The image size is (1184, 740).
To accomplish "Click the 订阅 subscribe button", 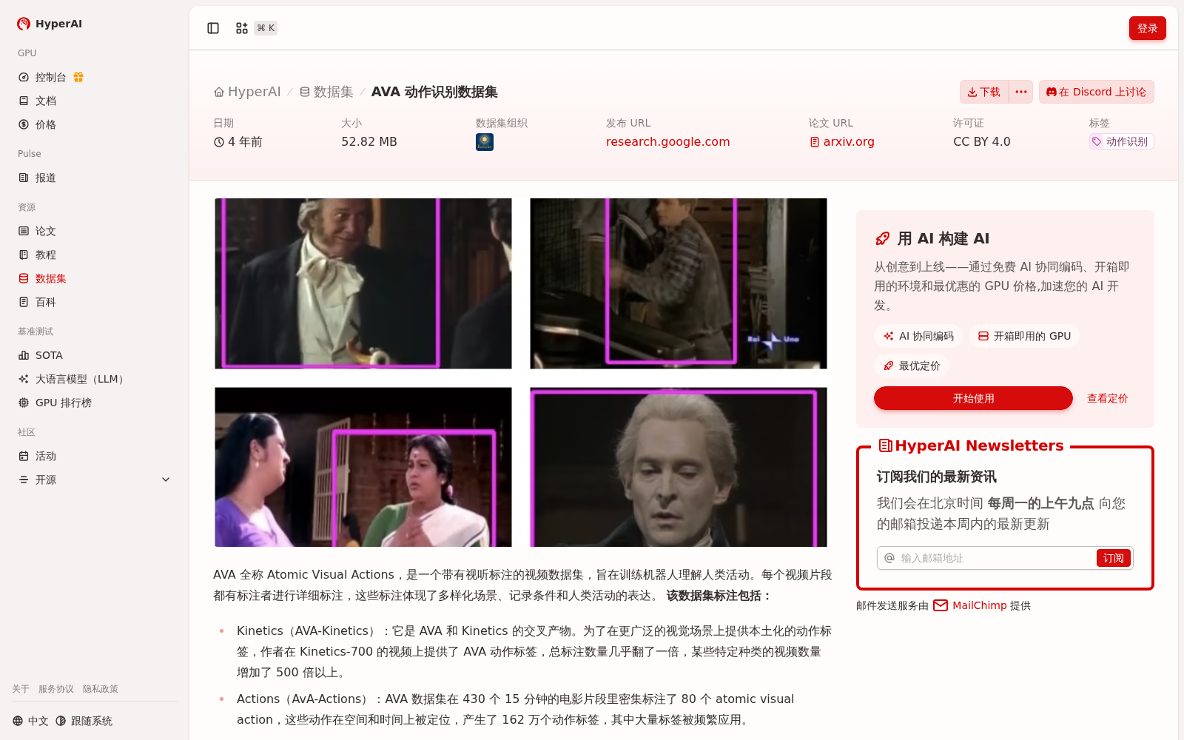I will click(1113, 558).
